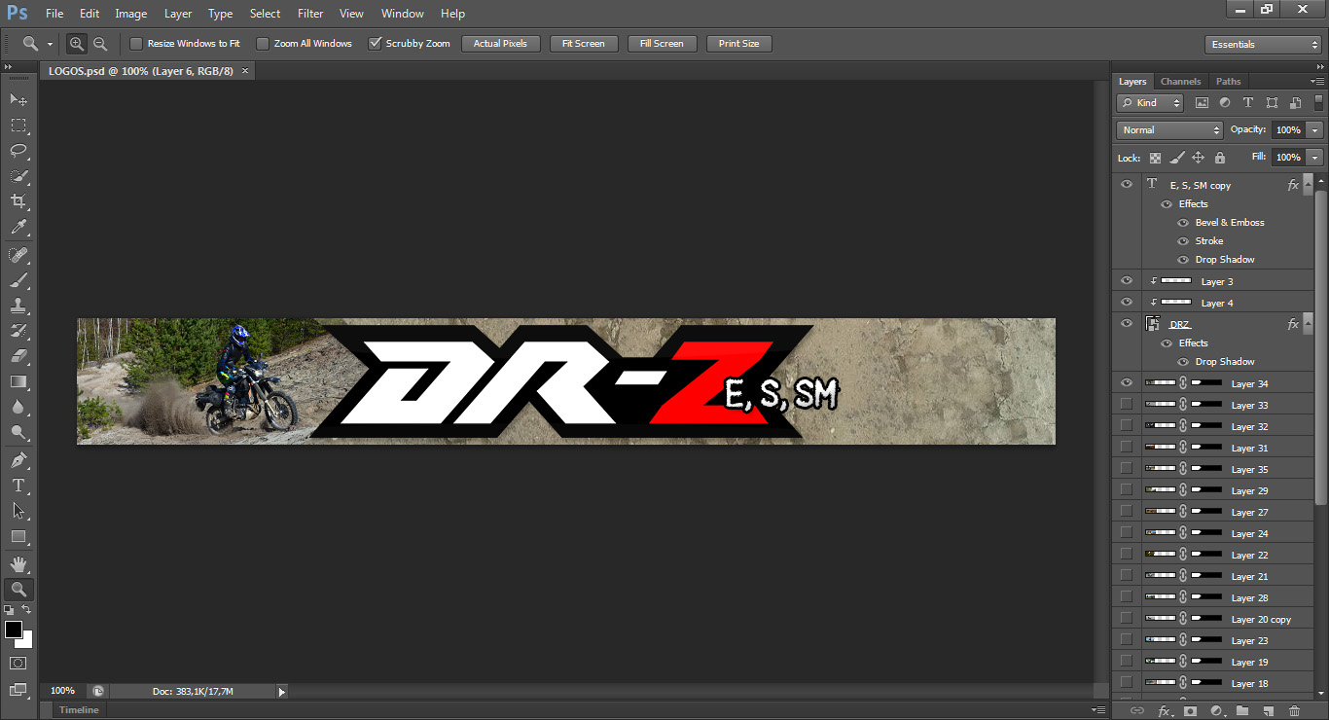
Task: Switch to the Channels tab
Action: click(x=1180, y=82)
